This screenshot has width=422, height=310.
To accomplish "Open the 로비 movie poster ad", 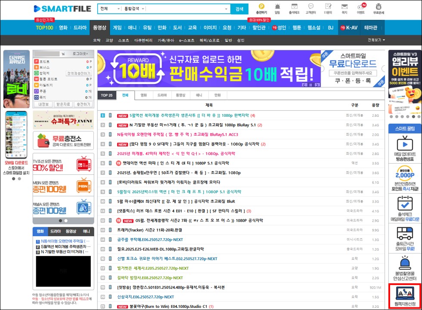I will pos(16,79).
